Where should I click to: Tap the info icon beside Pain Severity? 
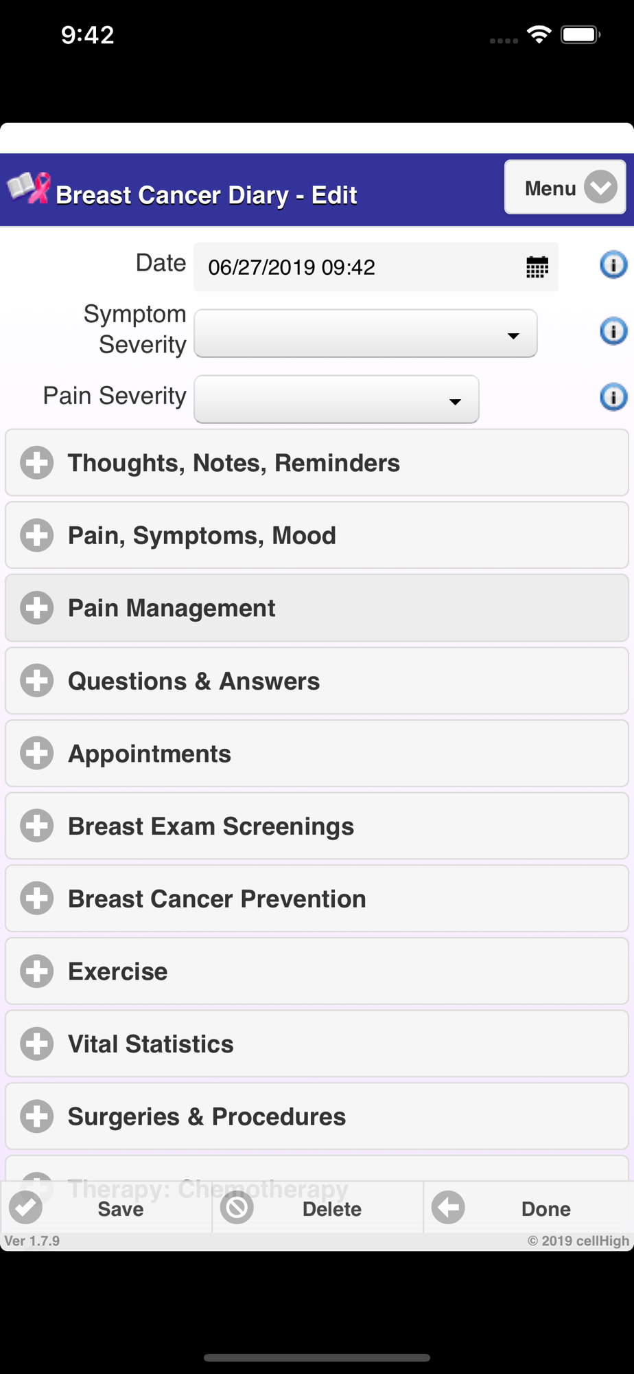pyautogui.click(x=613, y=397)
